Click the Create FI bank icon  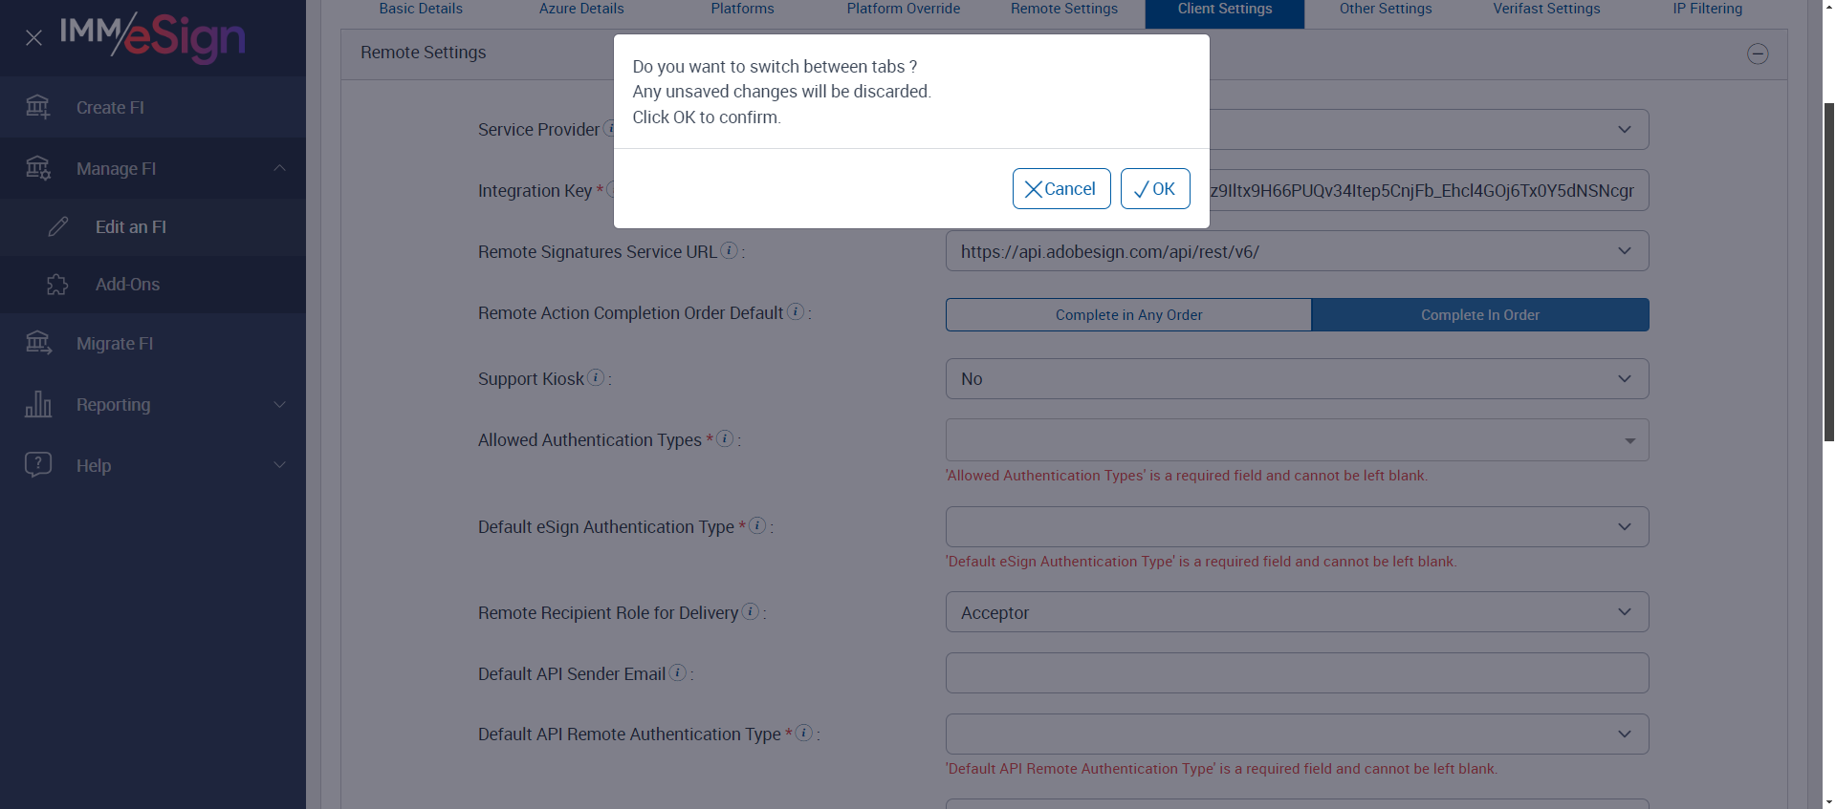click(x=38, y=107)
